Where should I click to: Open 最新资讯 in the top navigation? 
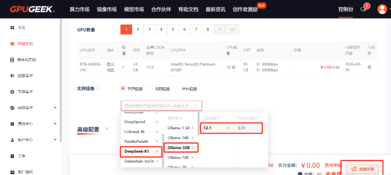(x=216, y=10)
